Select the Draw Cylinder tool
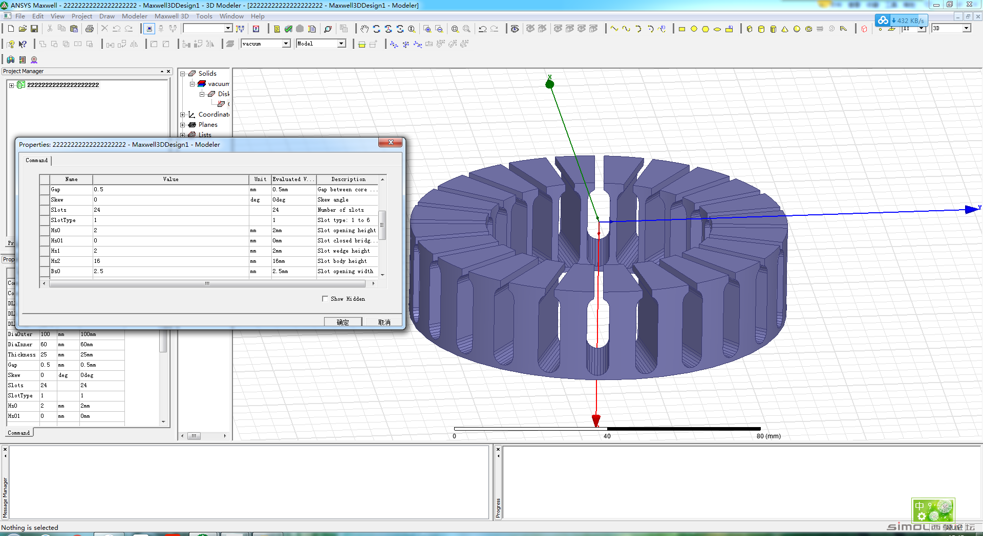Image resolution: width=983 pixels, height=536 pixels. [x=761, y=29]
